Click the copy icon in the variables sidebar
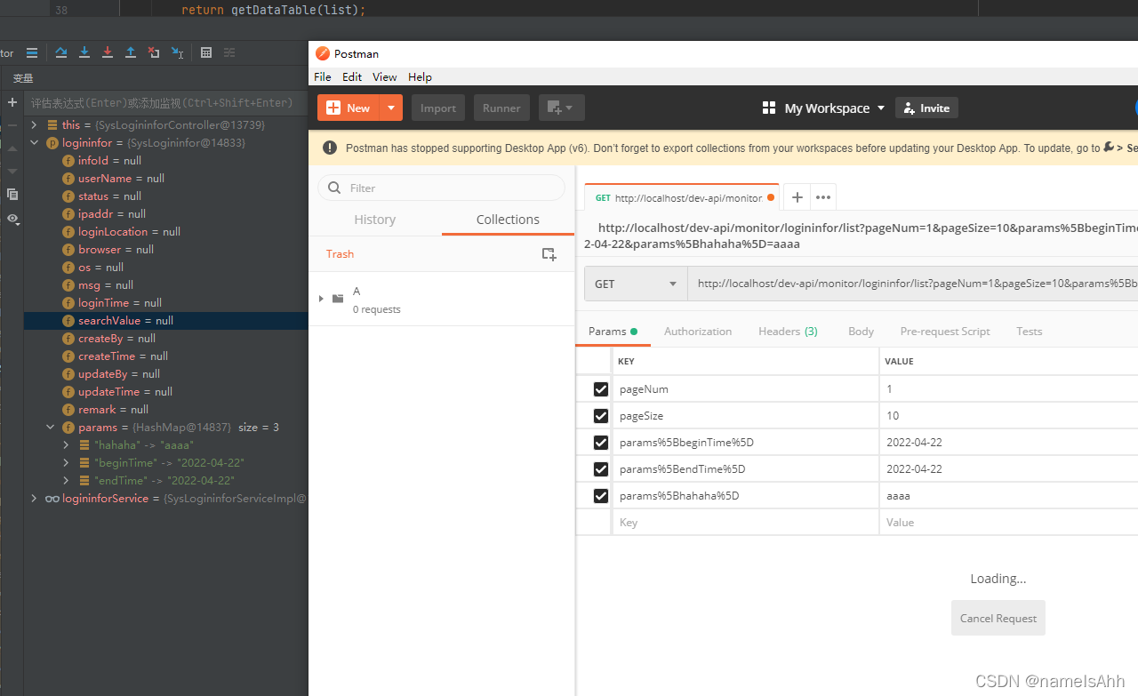The image size is (1138, 696). tap(12, 194)
